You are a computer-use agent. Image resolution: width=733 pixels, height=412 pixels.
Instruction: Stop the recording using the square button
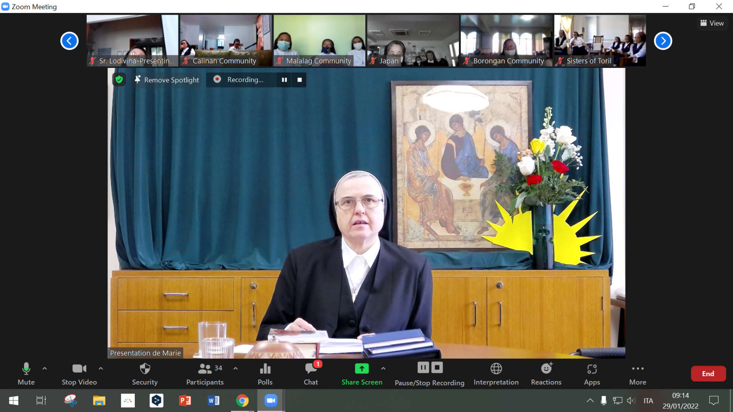point(300,80)
